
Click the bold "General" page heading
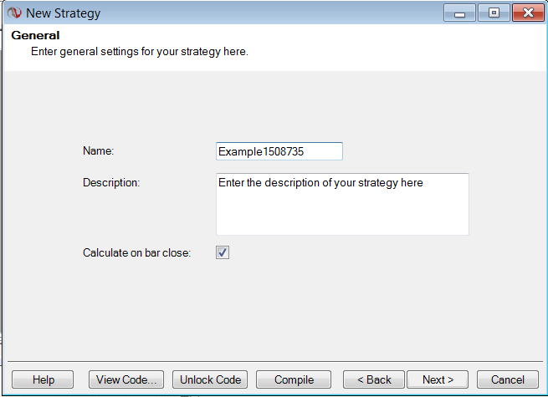pos(35,36)
